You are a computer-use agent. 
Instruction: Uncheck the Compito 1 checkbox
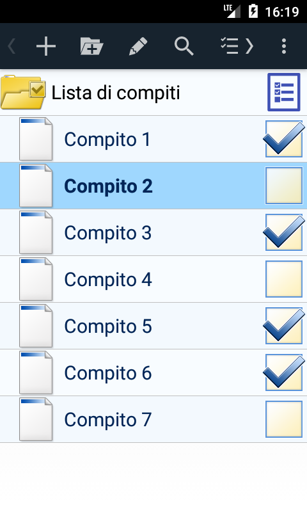[x=284, y=139]
